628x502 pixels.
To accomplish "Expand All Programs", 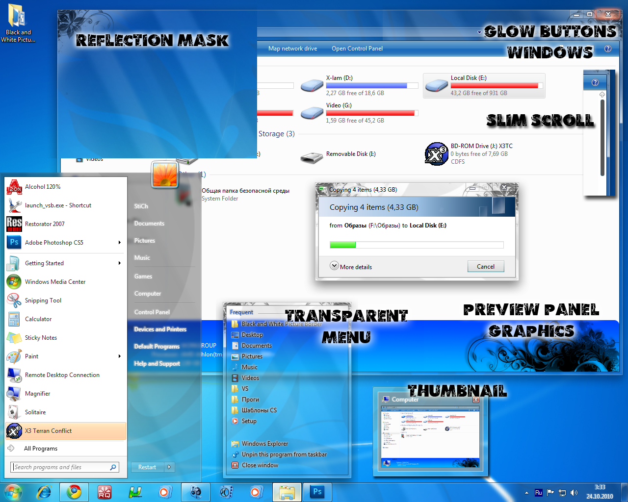I will coord(66,449).
